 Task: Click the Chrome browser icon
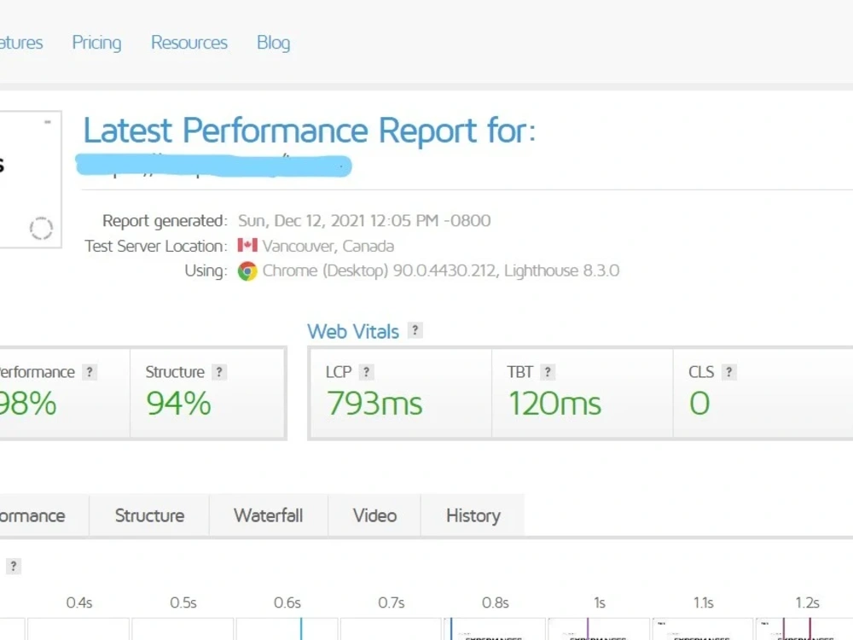[x=247, y=271]
